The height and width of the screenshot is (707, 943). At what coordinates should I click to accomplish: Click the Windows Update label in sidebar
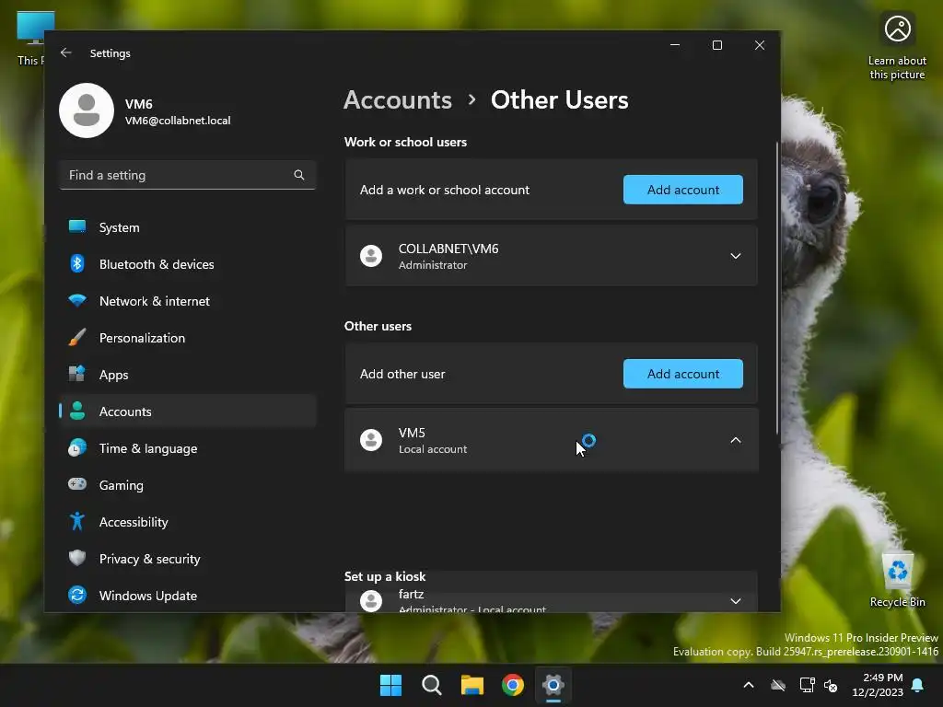148,596
